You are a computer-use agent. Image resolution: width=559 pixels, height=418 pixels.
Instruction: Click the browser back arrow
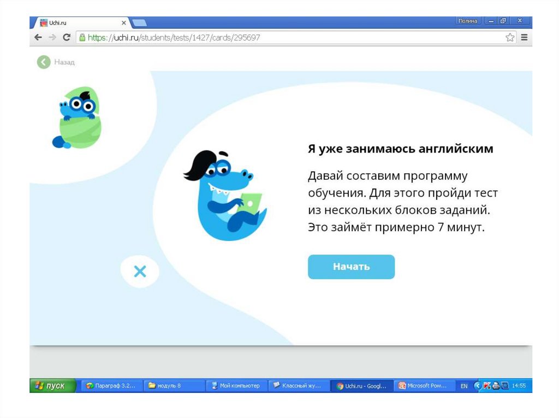pos(38,38)
